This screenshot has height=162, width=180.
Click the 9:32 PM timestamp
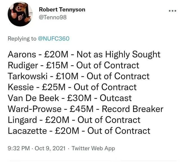[x=17, y=149]
